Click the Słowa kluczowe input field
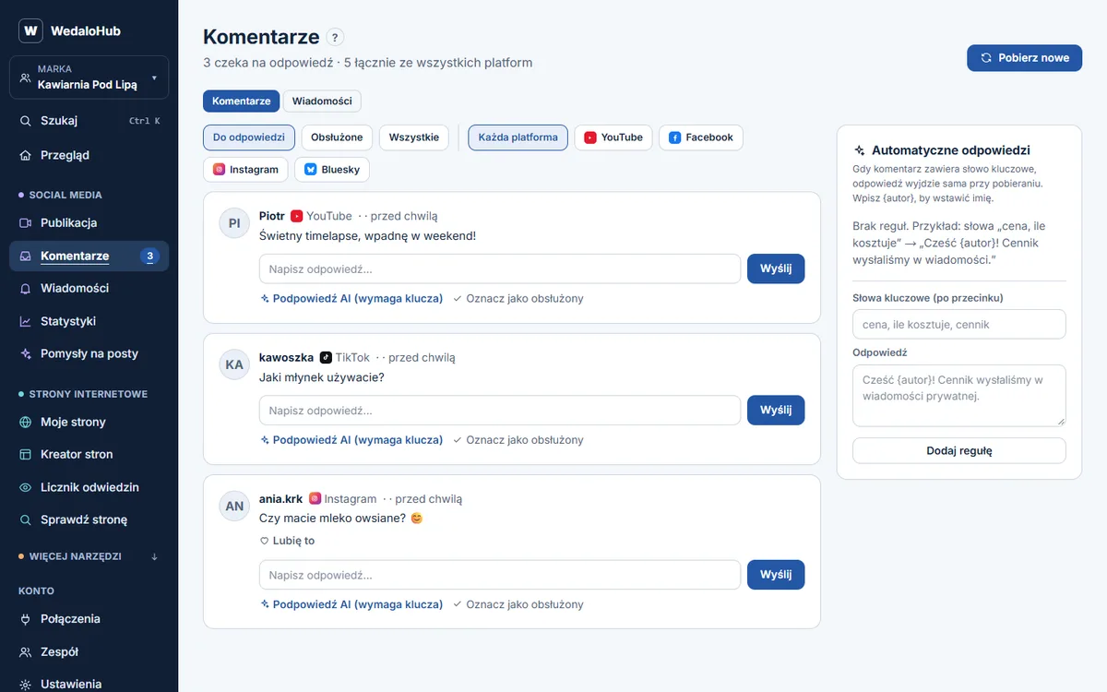 (959, 325)
